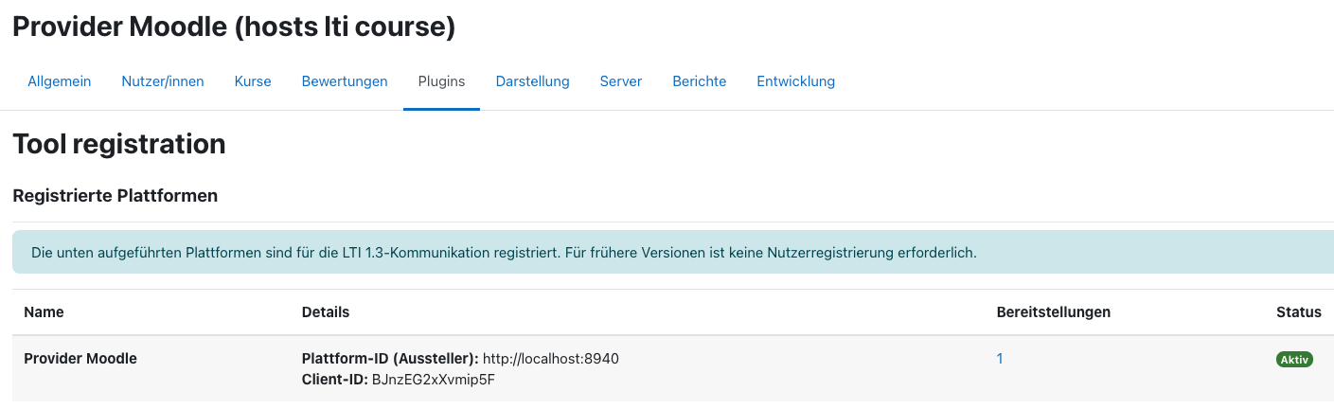Click the Status column header
The height and width of the screenshot is (409, 1334).
(1299, 311)
